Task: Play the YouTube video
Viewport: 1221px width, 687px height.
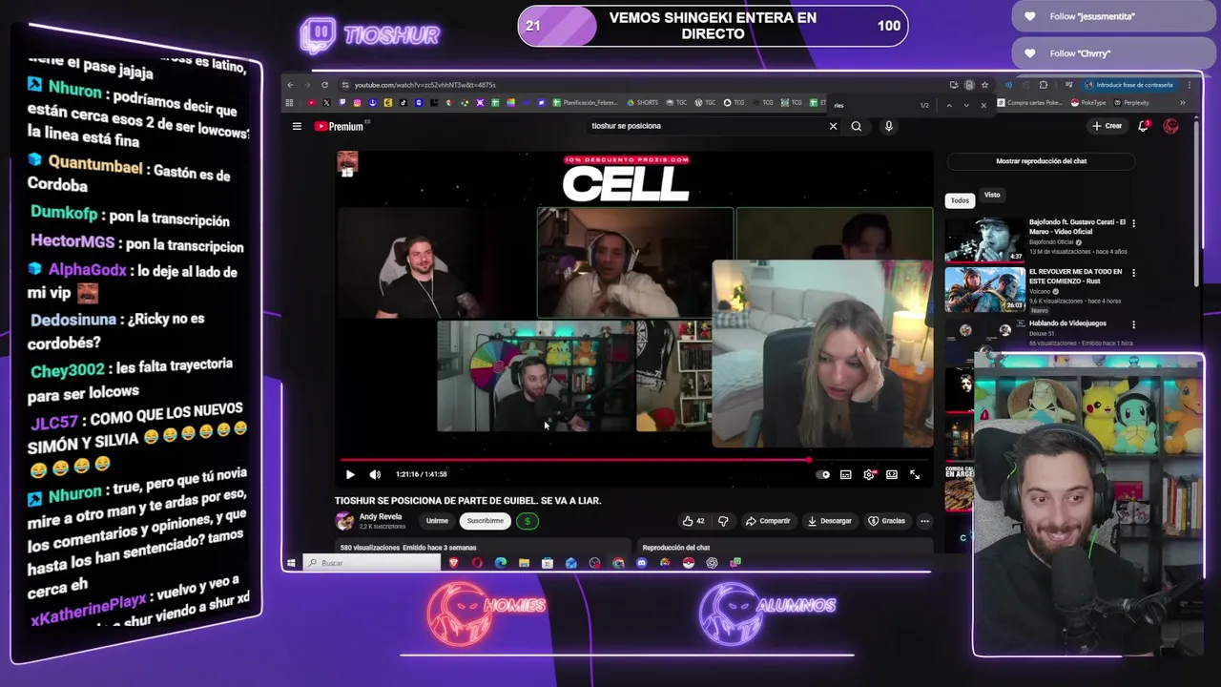Action: pos(350,474)
